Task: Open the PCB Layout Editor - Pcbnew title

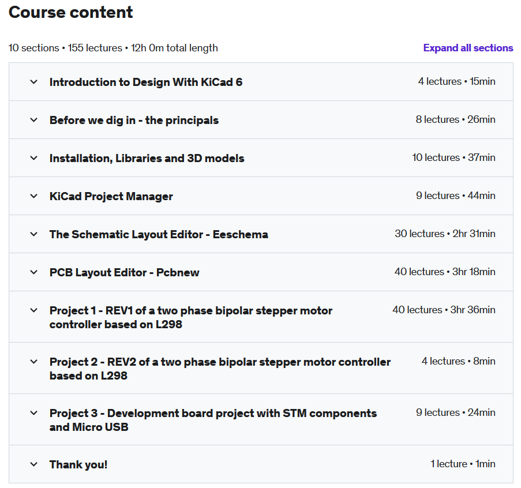Action: pyautogui.click(x=124, y=272)
